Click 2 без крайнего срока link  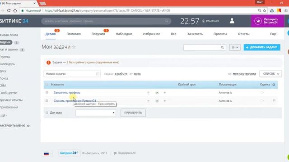pyautogui.click(x=93, y=63)
